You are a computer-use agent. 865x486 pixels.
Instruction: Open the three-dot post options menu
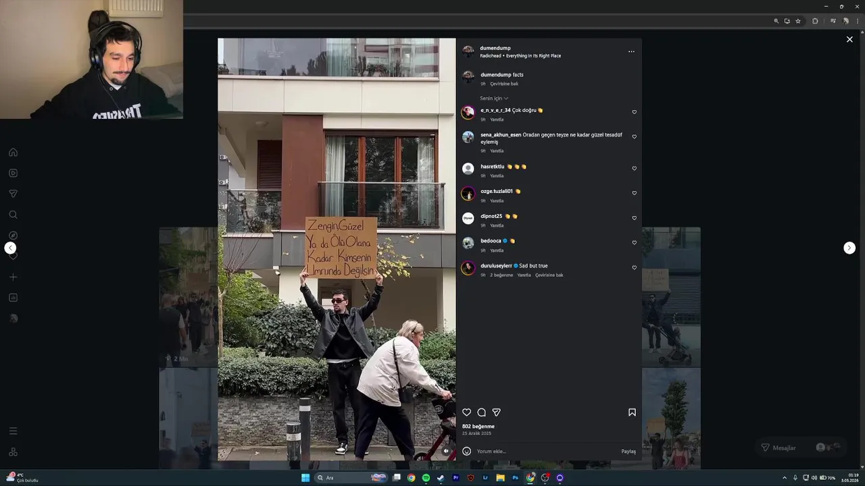coord(631,52)
